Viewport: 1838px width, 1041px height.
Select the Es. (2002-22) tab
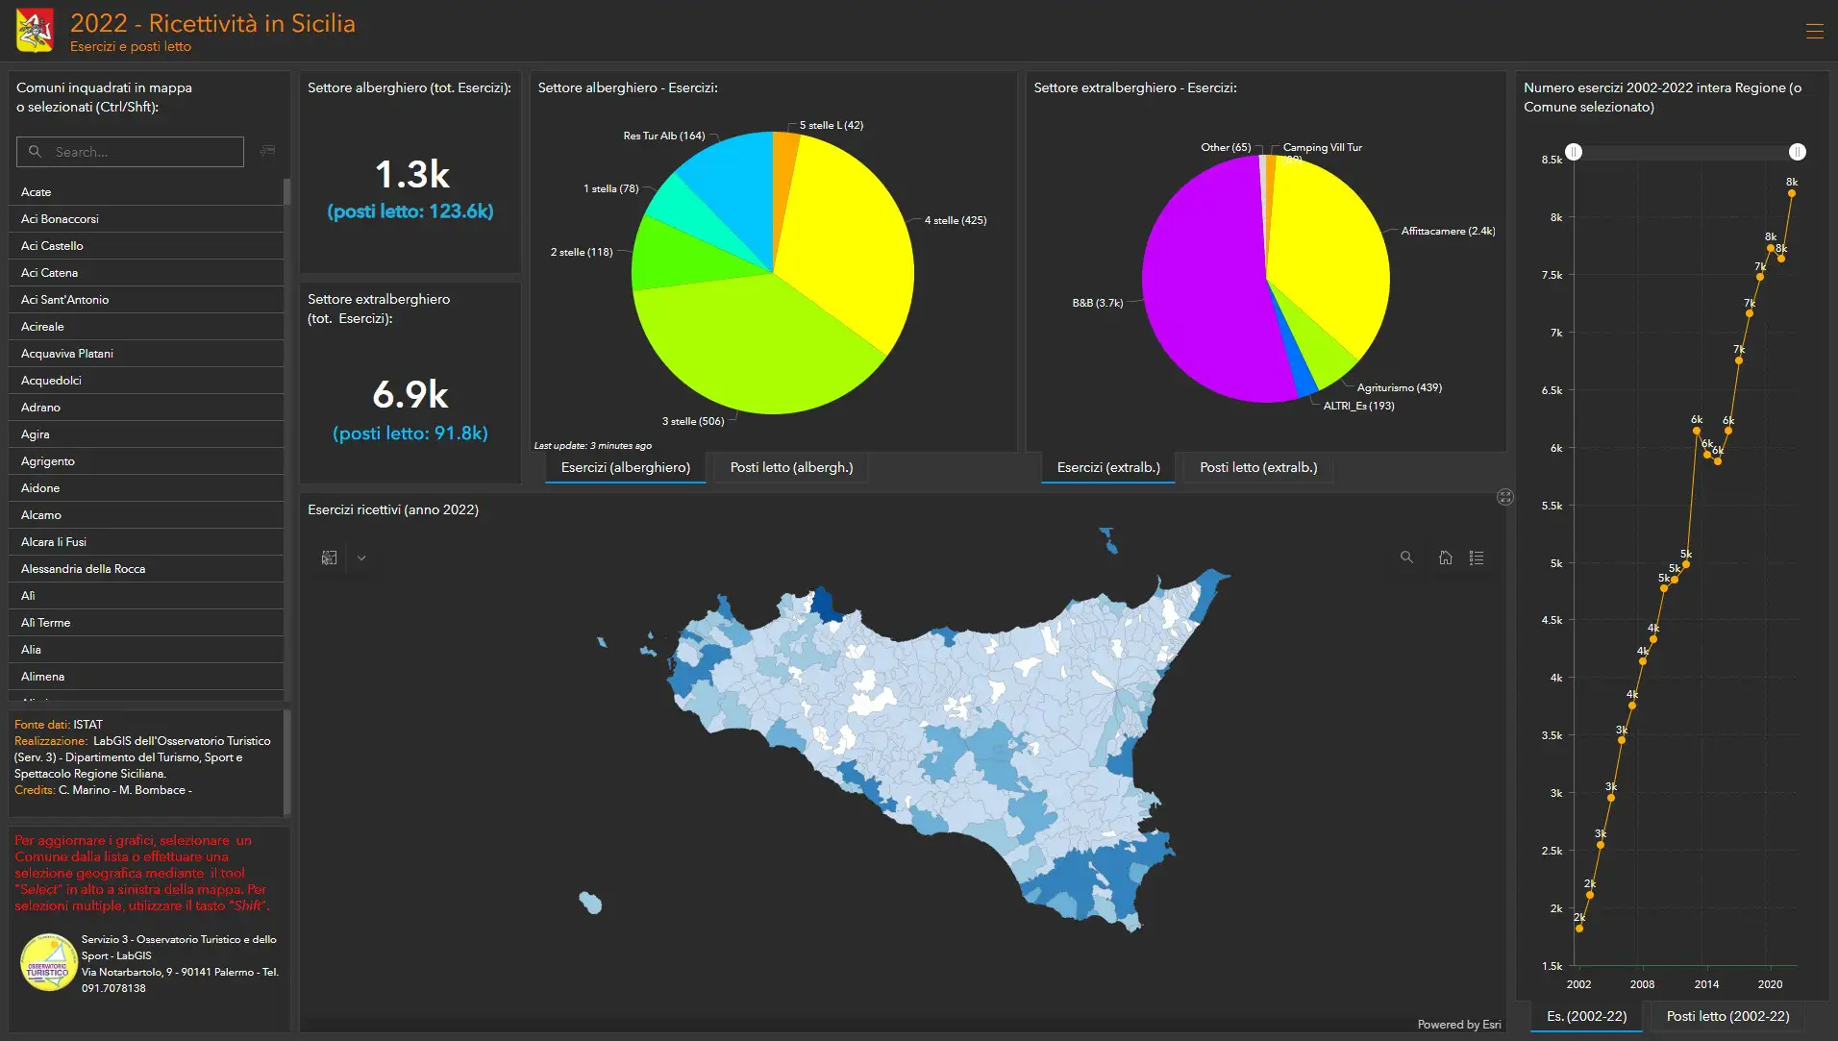[1586, 1016]
